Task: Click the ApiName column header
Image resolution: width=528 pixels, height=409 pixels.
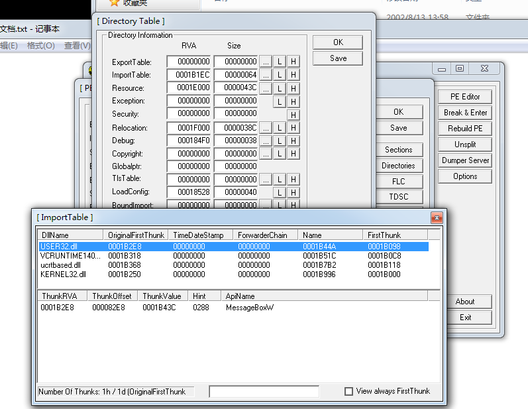Action: (x=324, y=296)
